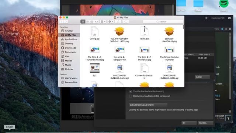Open the Action gear menu
Viewport: 236px width, 133px height.
point(111,21)
